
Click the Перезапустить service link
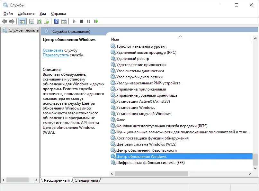tap(56, 55)
